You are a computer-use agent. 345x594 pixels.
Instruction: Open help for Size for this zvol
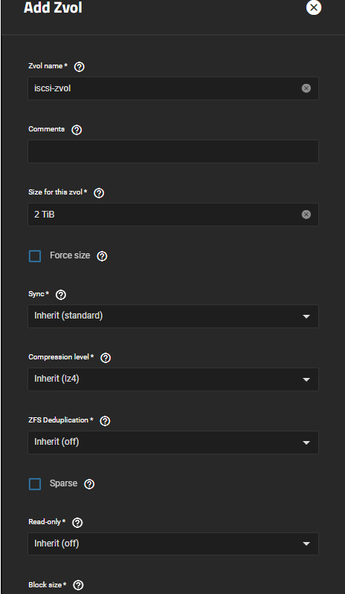pyautogui.click(x=99, y=193)
